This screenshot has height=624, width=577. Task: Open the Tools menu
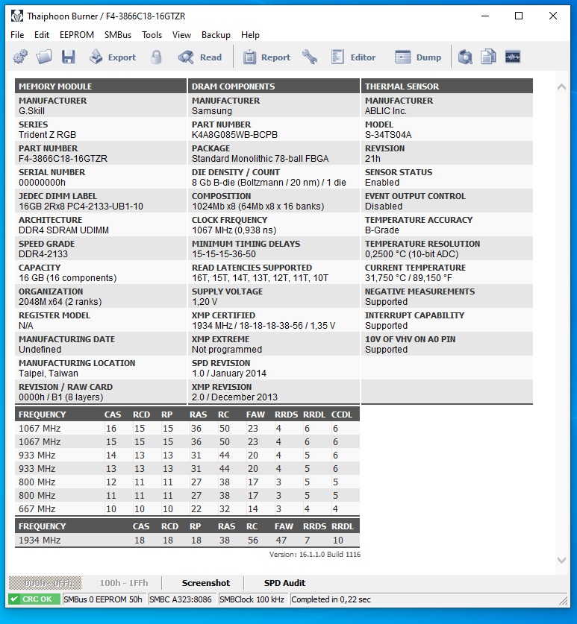[152, 35]
